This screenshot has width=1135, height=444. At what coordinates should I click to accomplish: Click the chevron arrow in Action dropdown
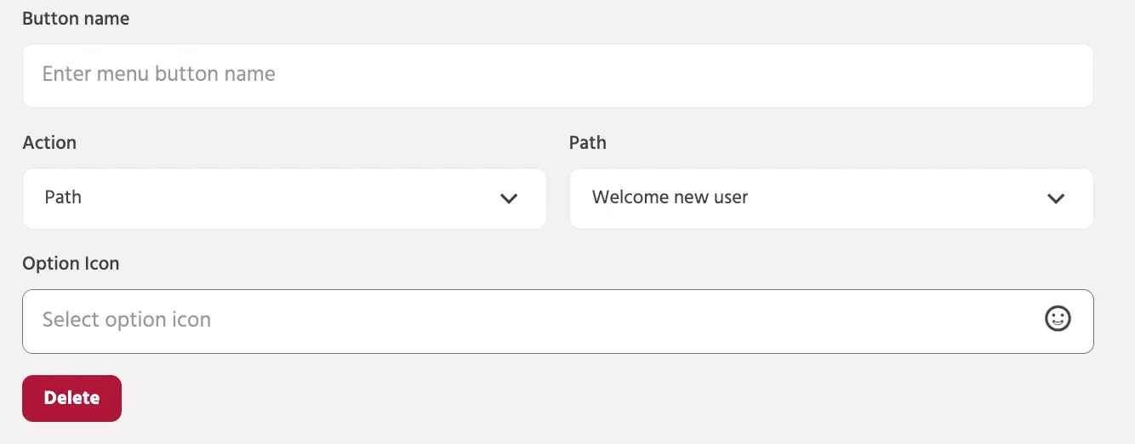point(509,198)
